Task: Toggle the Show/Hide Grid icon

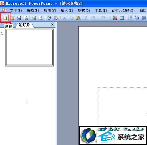Action: (x=144, y=18)
